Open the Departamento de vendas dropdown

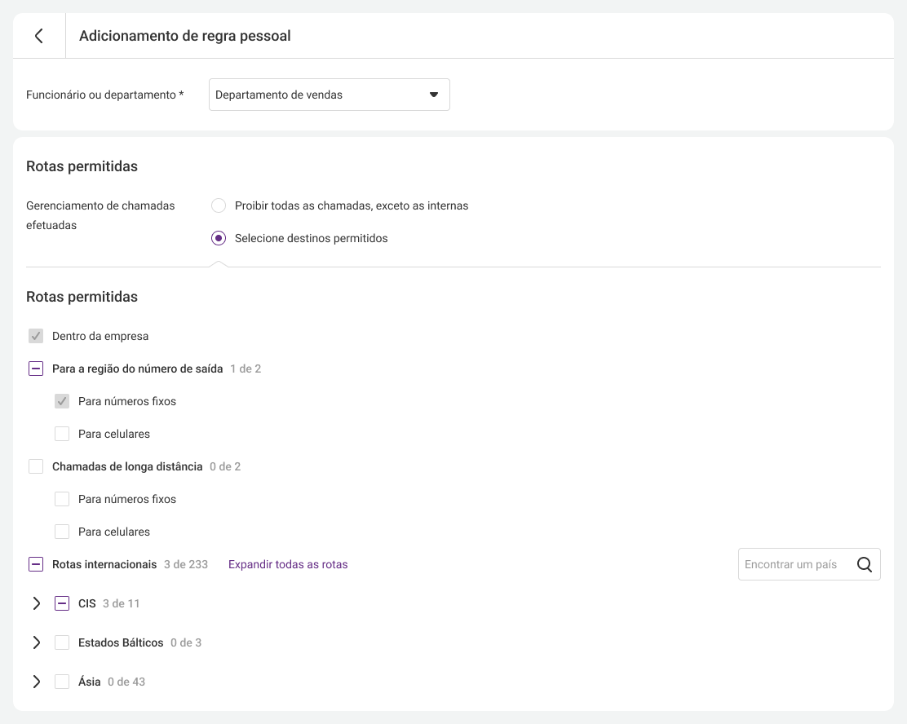pyautogui.click(x=330, y=95)
